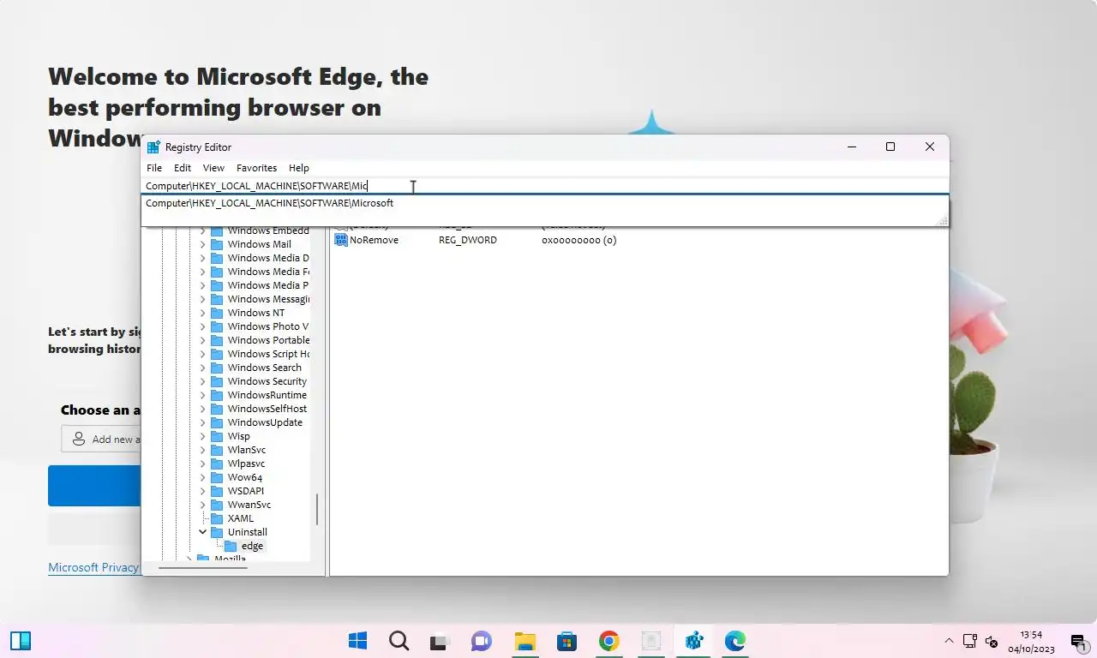Open the Edit menu
Viewport: 1097px width, 658px height.
[183, 168]
